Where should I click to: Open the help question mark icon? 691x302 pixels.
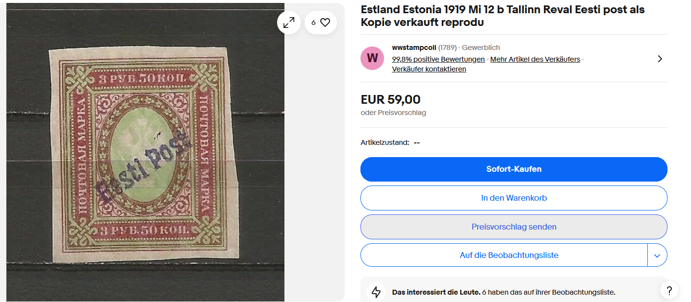point(669,290)
